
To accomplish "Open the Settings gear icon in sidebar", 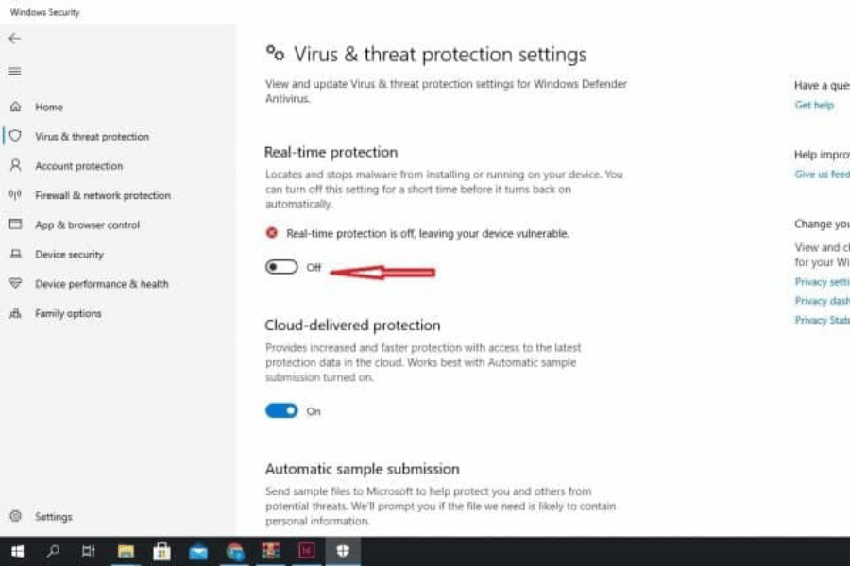I will (x=15, y=517).
